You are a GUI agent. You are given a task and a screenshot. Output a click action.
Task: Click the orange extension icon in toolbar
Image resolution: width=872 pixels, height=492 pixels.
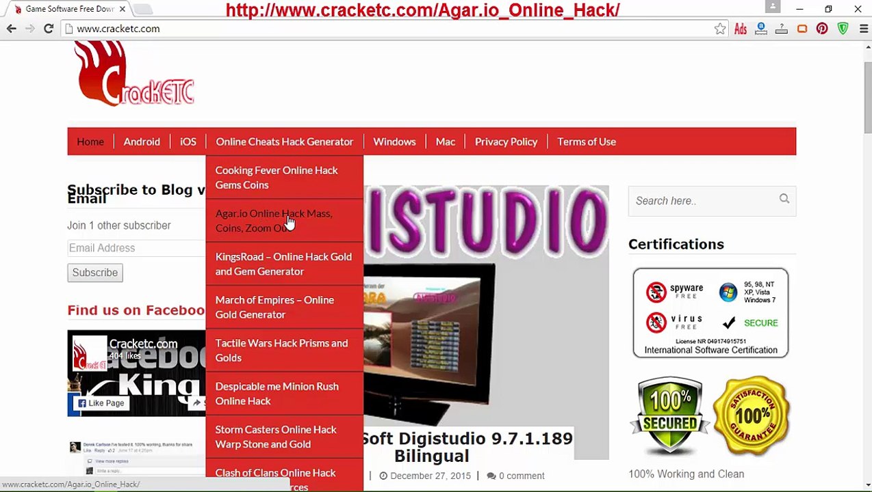point(802,29)
